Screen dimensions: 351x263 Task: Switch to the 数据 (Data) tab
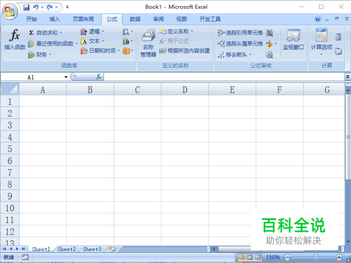pyautogui.click(x=135, y=19)
